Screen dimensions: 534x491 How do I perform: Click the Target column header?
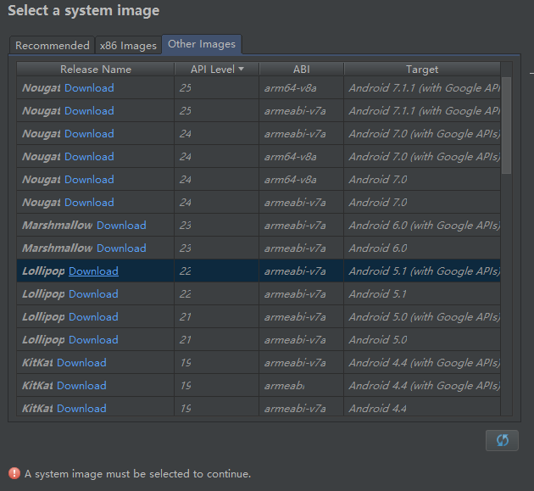[422, 70]
